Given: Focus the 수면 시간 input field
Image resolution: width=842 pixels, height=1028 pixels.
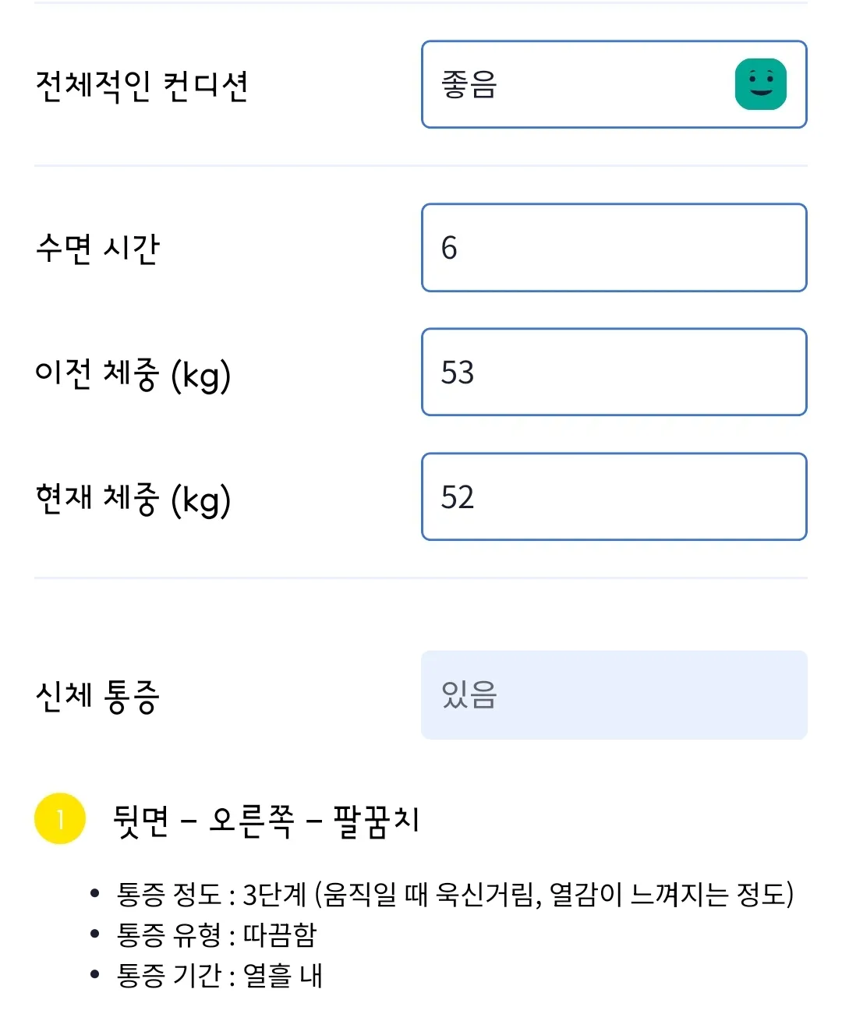Looking at the screenshot, I should click(x=614, y=248).
